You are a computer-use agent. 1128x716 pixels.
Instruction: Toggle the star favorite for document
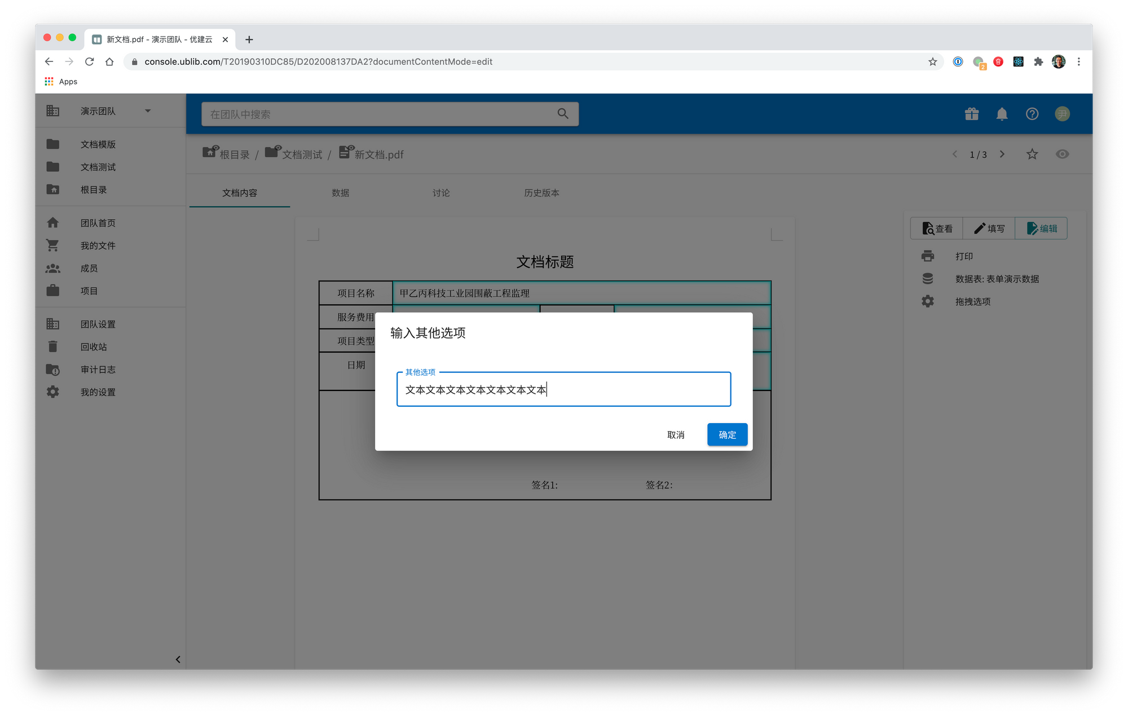pyautogui.click(x=1032, y=154)
